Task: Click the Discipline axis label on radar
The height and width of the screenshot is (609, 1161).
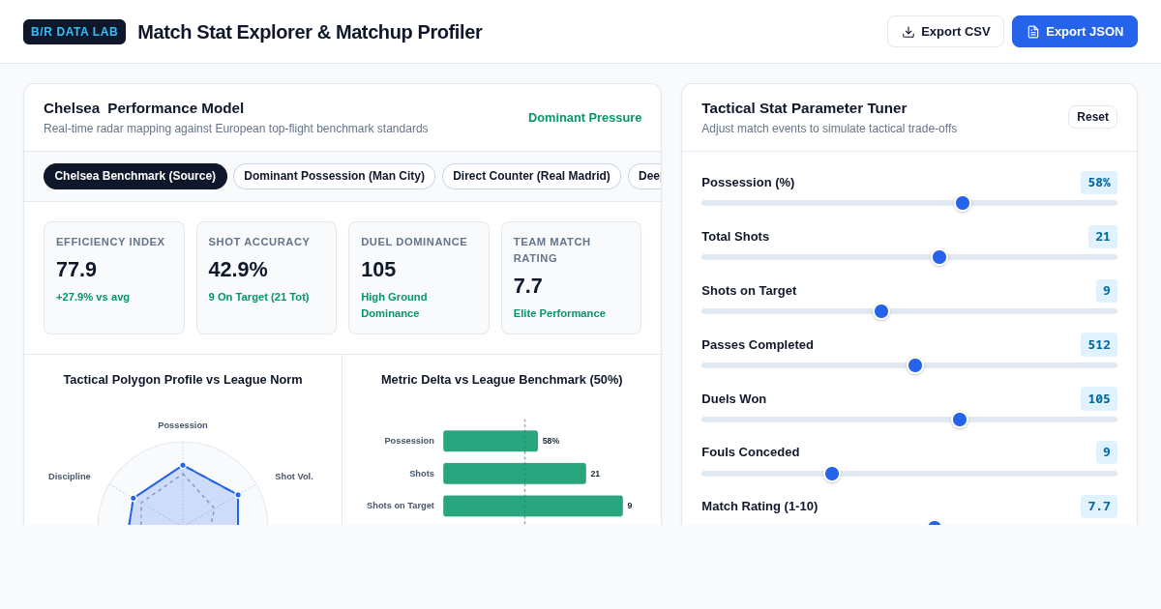Action: pos(70,477)
